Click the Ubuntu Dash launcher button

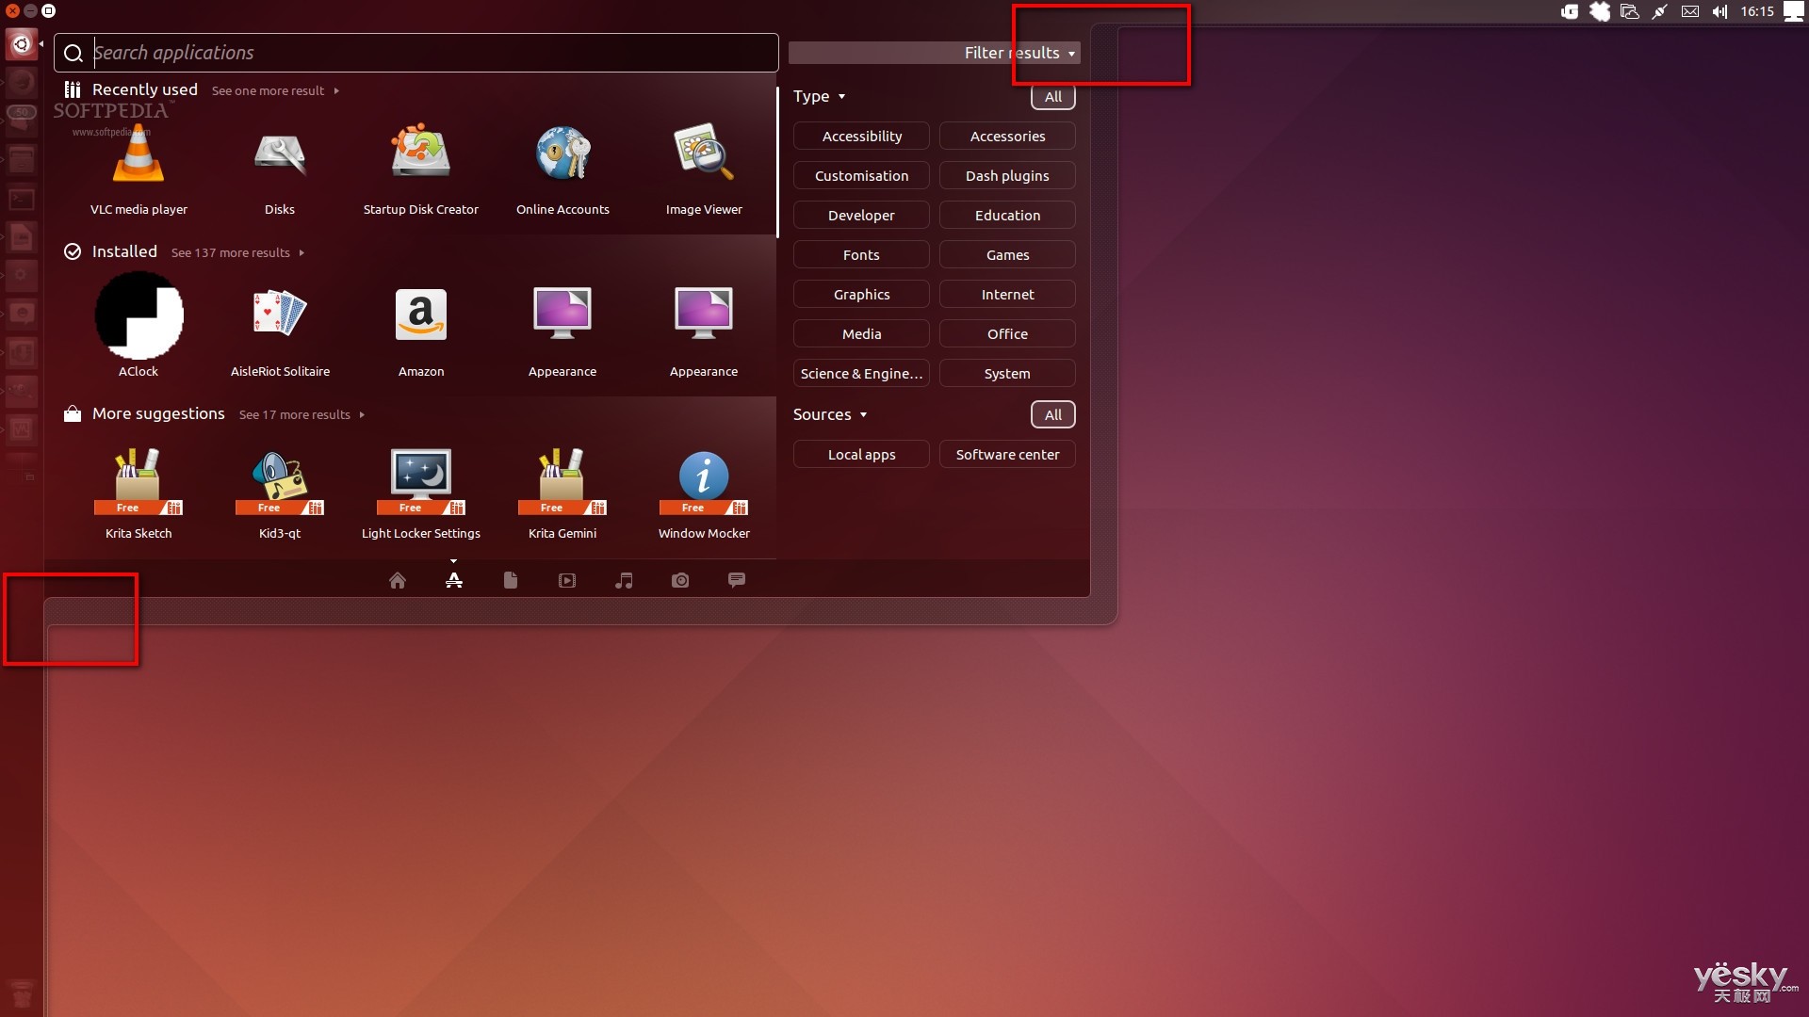(22, 44)
